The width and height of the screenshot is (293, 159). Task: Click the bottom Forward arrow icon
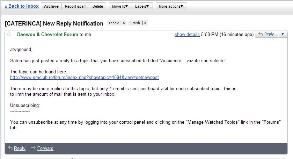point(33,148)
